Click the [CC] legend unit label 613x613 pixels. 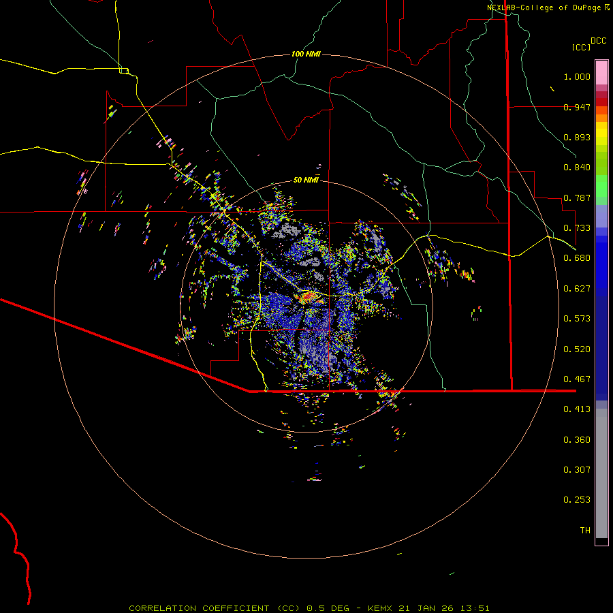581,47
